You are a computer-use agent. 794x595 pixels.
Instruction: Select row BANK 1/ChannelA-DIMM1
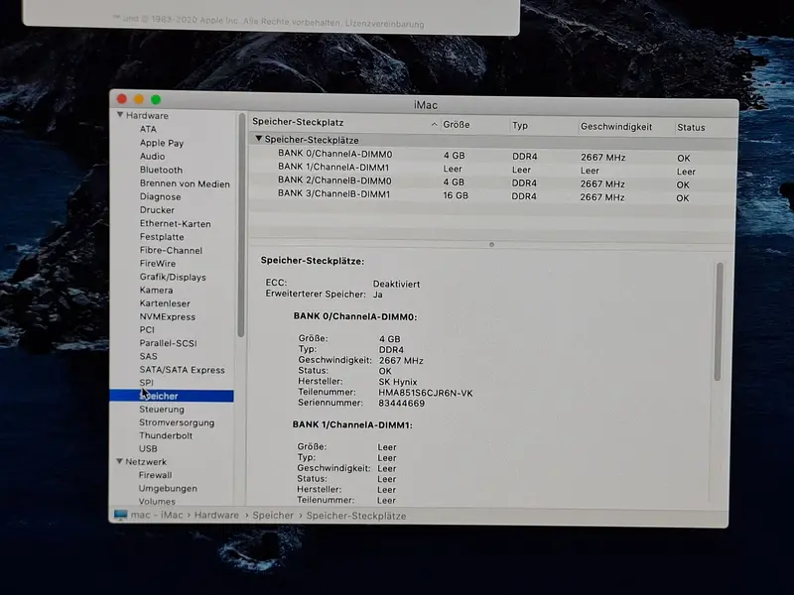coord(492,169)
